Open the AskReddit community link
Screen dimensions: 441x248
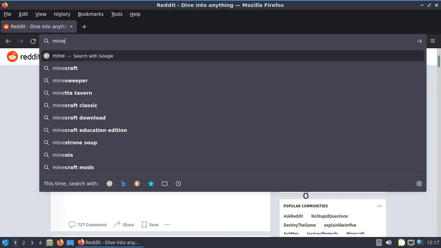coord(293,216)
